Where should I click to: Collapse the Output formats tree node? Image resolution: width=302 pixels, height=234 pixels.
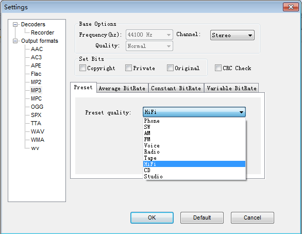click(x=15, y=41)
